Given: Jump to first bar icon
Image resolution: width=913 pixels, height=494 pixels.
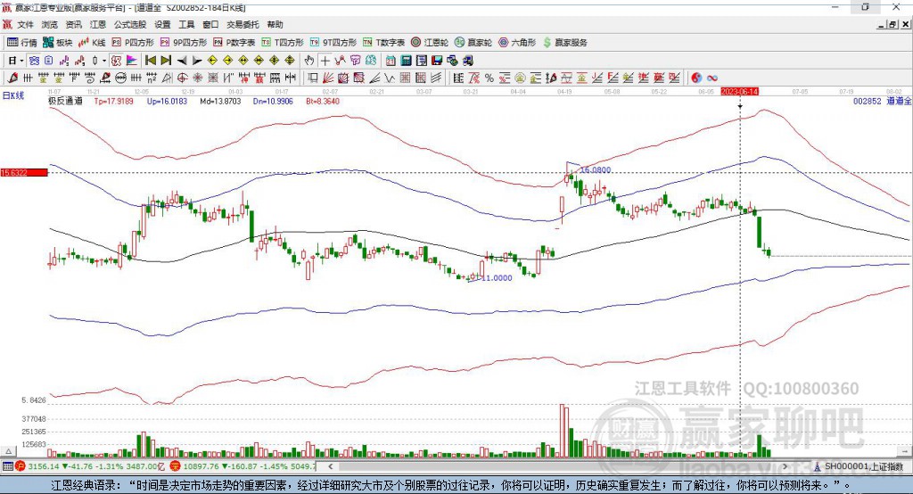Looking at the screenshot, I should point(150,61).
